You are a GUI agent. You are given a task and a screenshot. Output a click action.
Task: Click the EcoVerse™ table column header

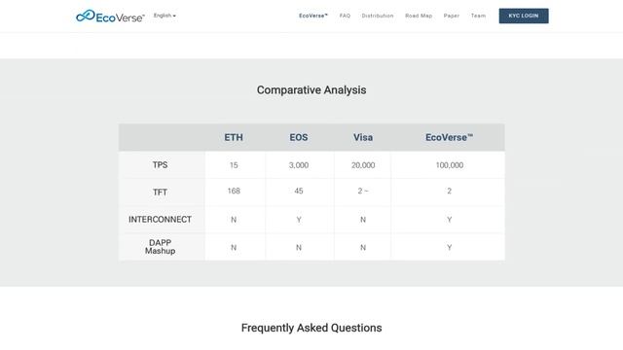click(450, 137)
